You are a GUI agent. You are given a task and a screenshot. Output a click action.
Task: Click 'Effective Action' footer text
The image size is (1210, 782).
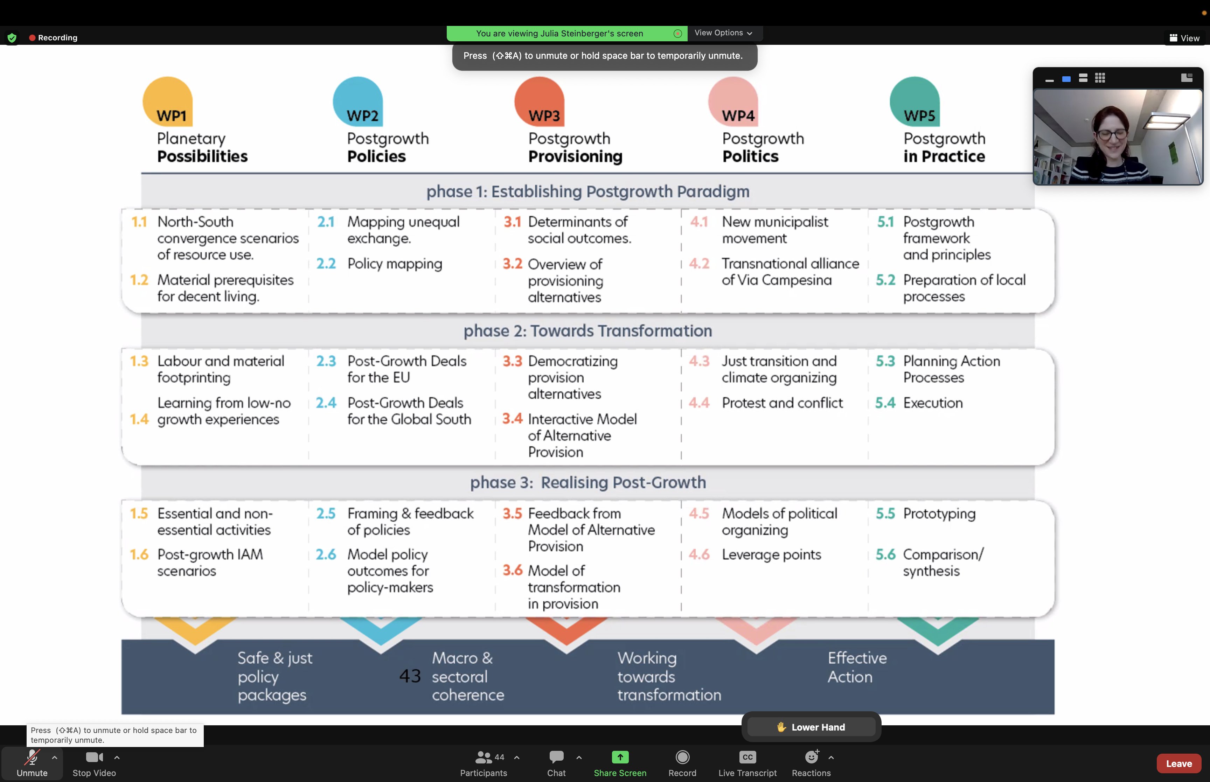pyautogui.click(x=857, y=667)
